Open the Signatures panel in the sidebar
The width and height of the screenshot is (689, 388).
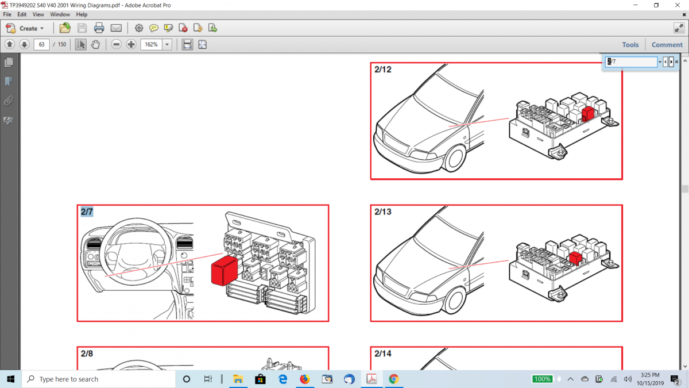coord(9,120)
